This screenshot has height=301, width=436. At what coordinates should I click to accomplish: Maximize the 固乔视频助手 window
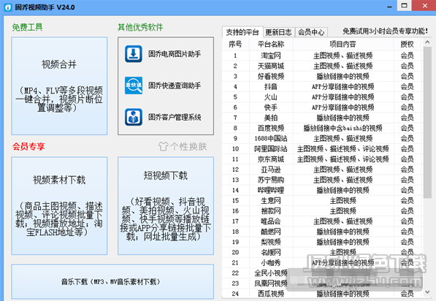point(405,6)
